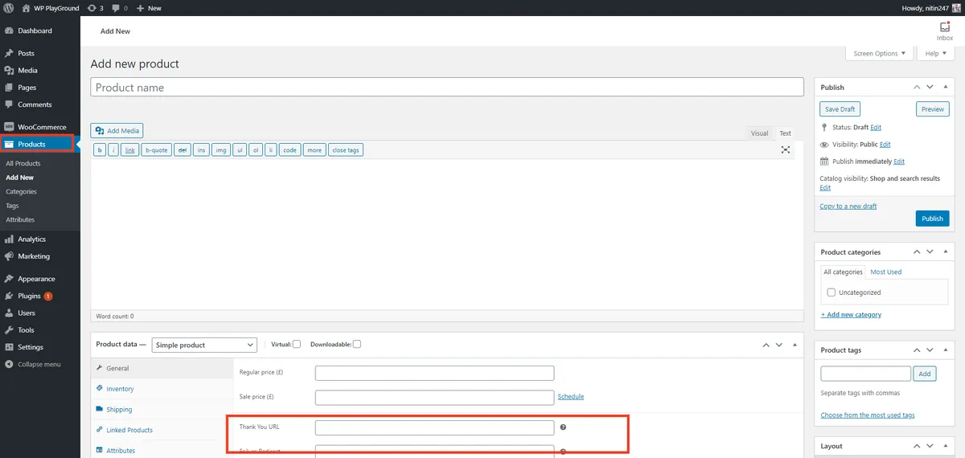Switch to Most Used categories tab
This screenshot has height=458, width=965.
point(886,272)
